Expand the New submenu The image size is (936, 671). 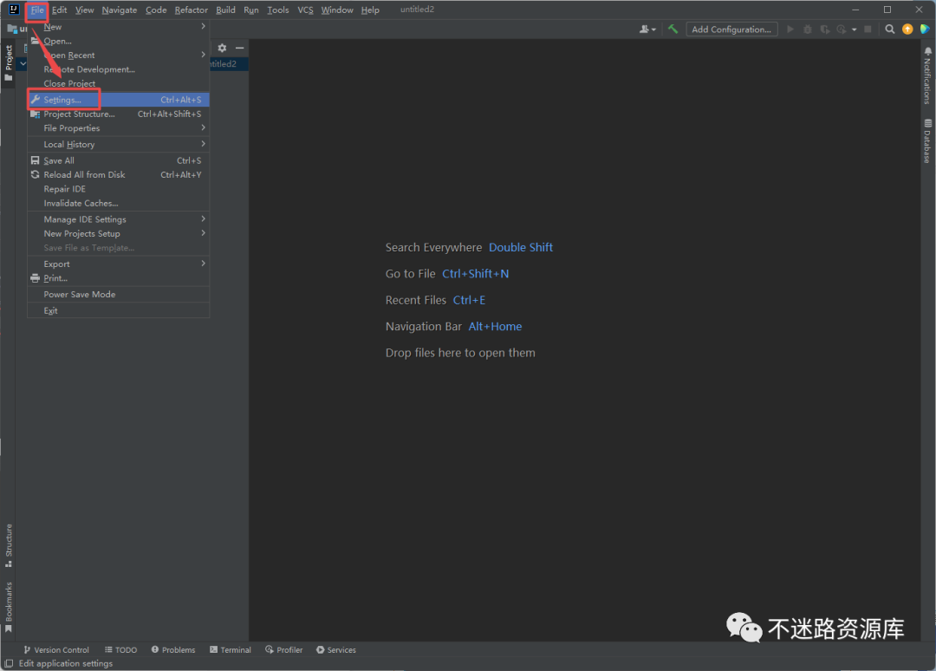pos(119,27)
